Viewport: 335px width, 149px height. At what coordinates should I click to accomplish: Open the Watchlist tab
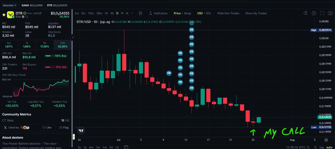10,5
